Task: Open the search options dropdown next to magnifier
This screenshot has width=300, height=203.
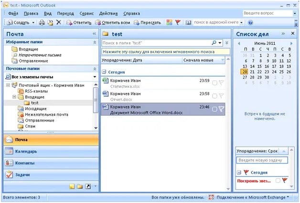Action: (x=220, y=43)
